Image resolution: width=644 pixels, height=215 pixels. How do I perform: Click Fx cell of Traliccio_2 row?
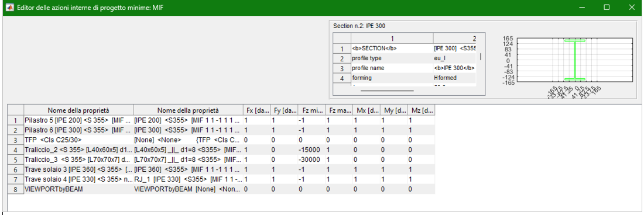pos(256,150)
